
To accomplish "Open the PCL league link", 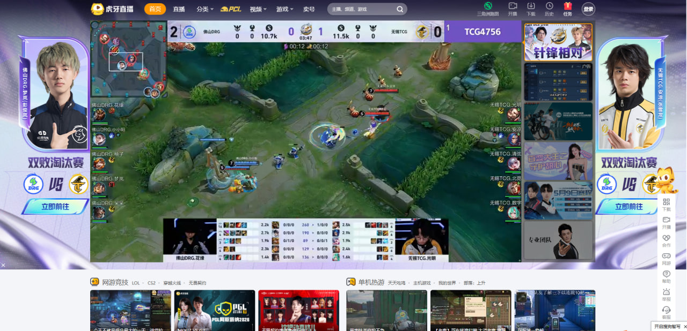I will 231,9.
